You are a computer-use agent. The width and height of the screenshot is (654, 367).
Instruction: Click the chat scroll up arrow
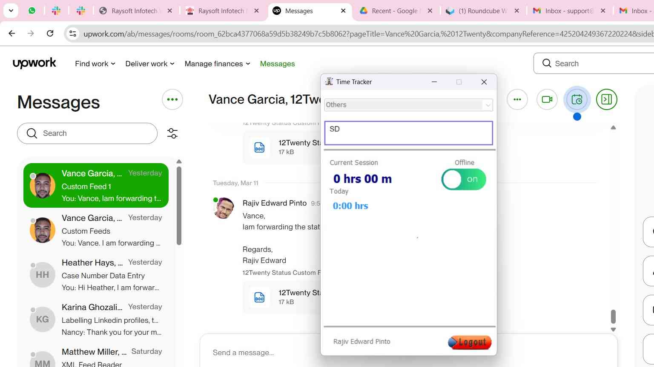point(613,127)
